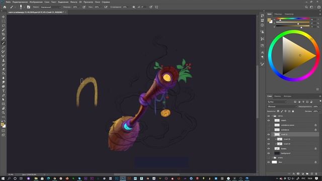Show the hidden layer below sketch
Image resolution: width=322 pixels, height=181 pixels.
pyautogui.click(x=268, y=125)
